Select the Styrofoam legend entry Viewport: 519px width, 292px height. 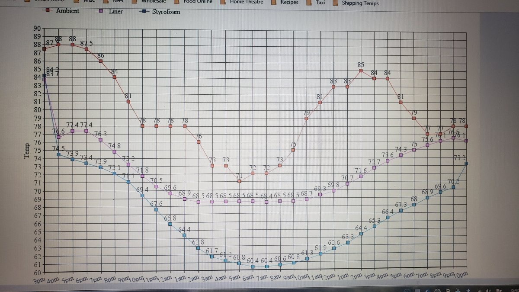(160, 12)
